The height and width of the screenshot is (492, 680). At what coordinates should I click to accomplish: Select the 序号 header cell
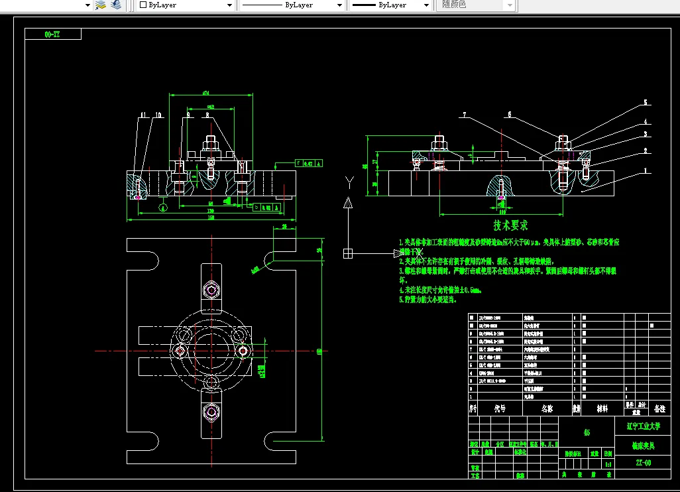(473, 408)
